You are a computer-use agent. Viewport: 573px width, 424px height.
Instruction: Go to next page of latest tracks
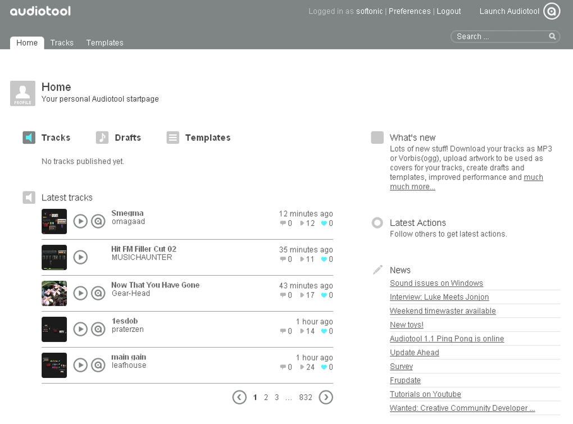tap(326, 397)
